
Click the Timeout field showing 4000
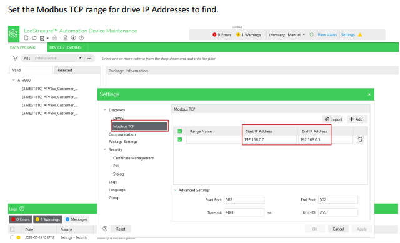coord(244,212)
